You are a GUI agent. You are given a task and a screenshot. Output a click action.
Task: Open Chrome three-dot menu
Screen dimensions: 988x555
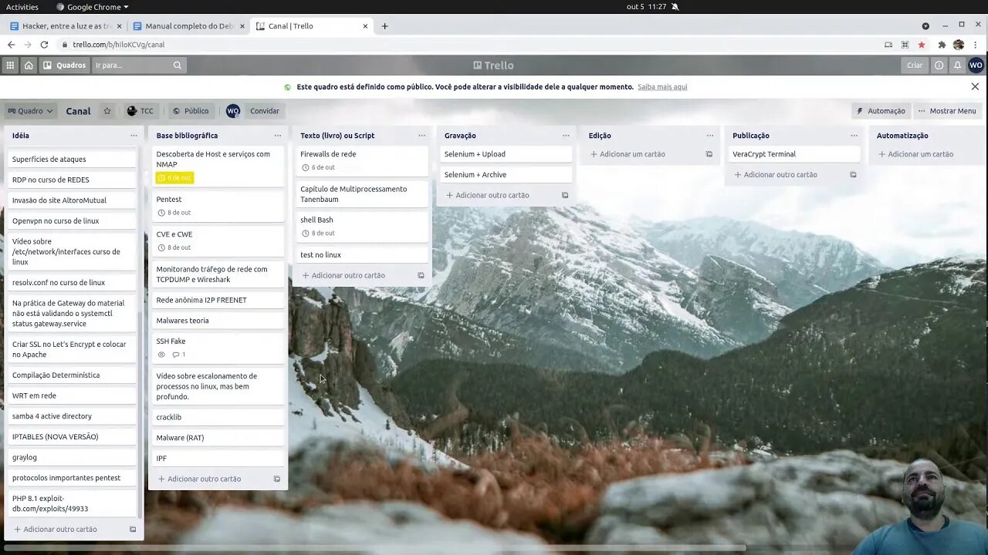tap(976, 45)
